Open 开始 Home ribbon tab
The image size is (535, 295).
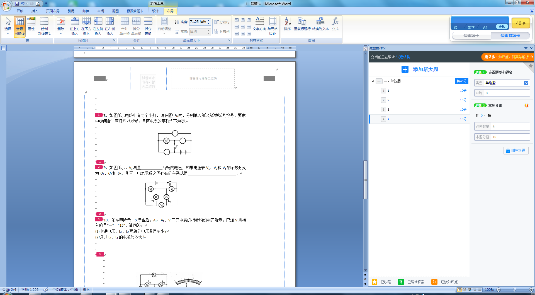(20, 11)
